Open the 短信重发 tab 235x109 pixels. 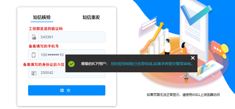point(91,17)
